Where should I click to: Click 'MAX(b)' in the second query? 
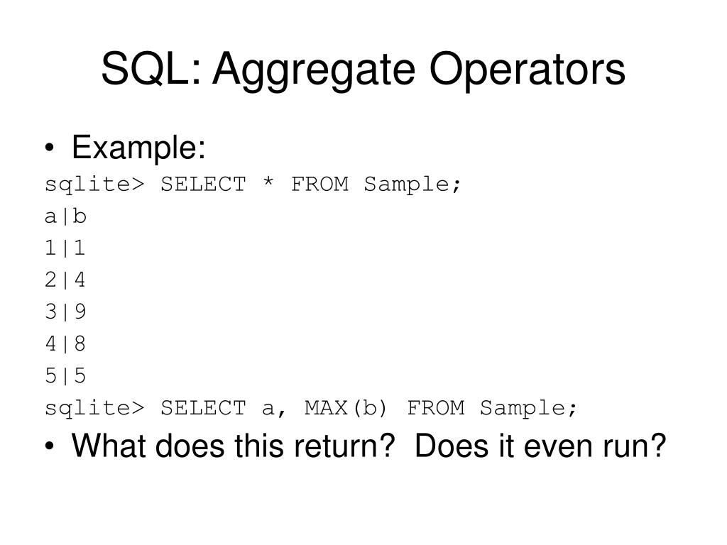(346, 409)
